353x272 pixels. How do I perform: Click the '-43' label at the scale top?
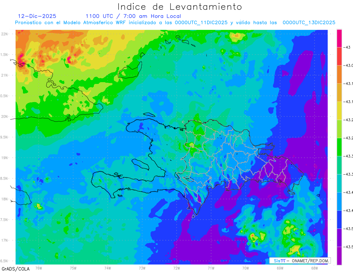point(347,47)
